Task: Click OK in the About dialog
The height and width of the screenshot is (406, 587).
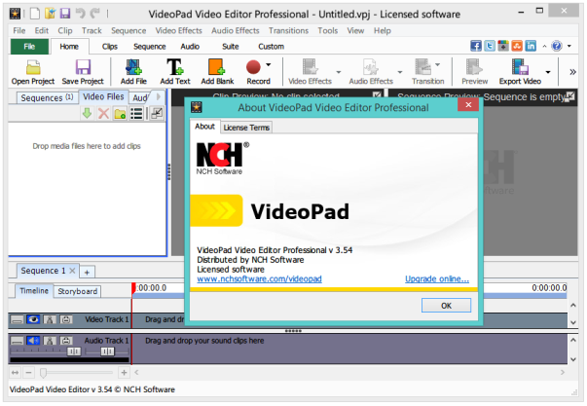Action: (x=446, y=306)
